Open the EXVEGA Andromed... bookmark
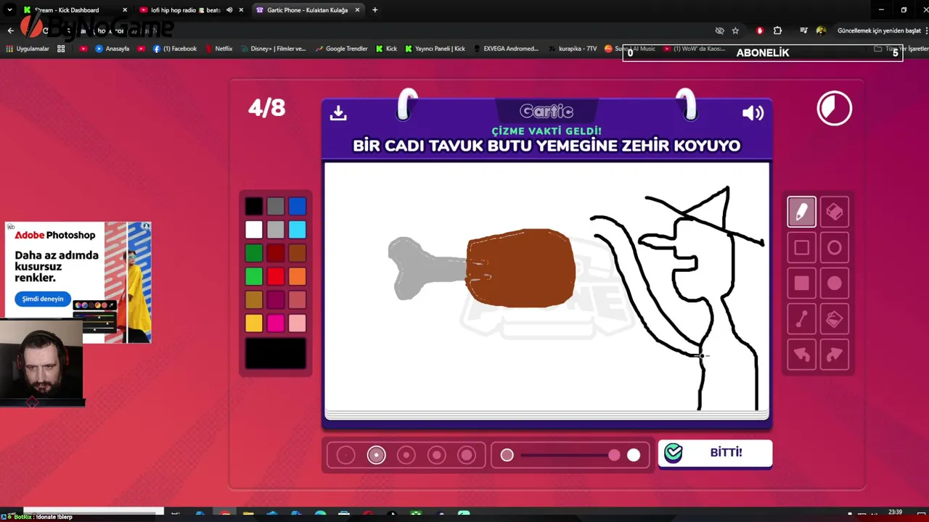The height and width of the screenshot is (522, 929). click(506, 49)
